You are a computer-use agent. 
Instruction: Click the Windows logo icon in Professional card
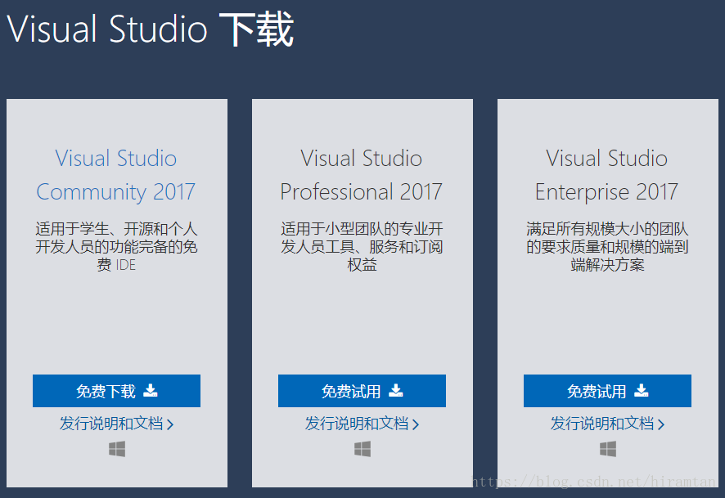(x=362, y=449)
